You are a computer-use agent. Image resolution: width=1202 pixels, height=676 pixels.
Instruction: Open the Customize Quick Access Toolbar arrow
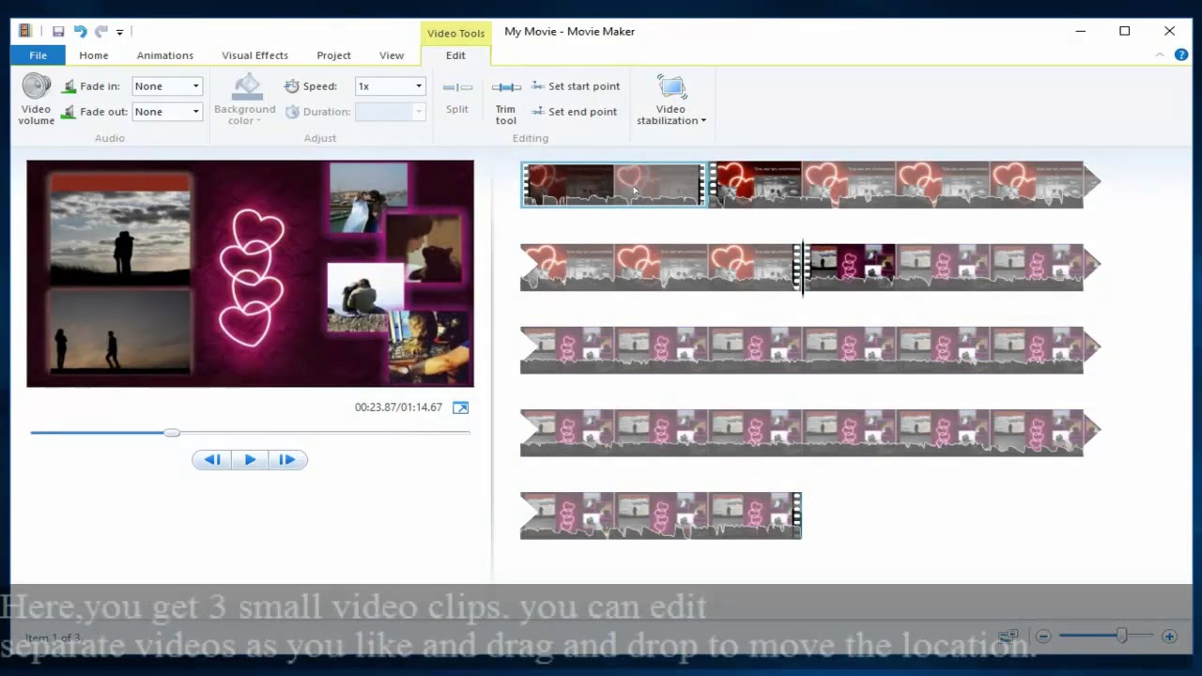(x=119, y=32)
